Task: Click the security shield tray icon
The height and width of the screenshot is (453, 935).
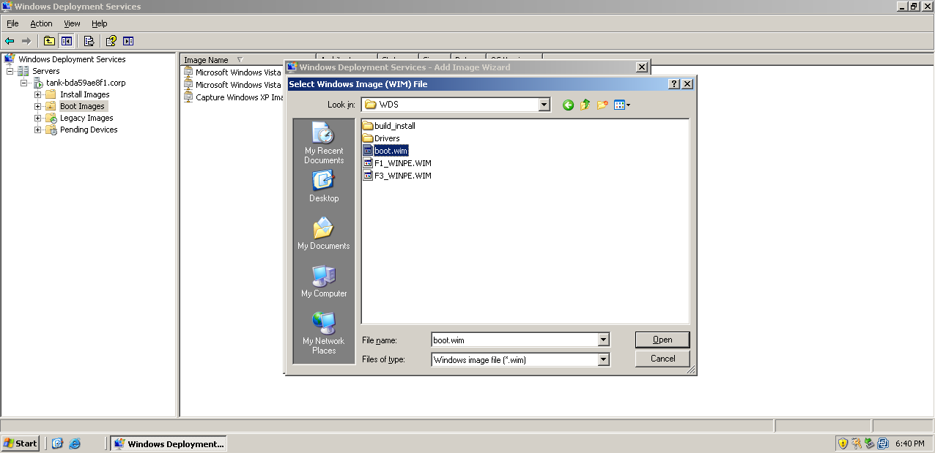Action: click(x=843, y=443)
